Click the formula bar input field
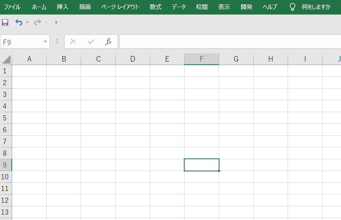This screenshot has width=341, height=220. click(230, 42)
